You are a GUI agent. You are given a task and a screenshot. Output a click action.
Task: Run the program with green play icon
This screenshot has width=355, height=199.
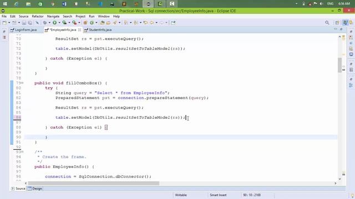54,23
